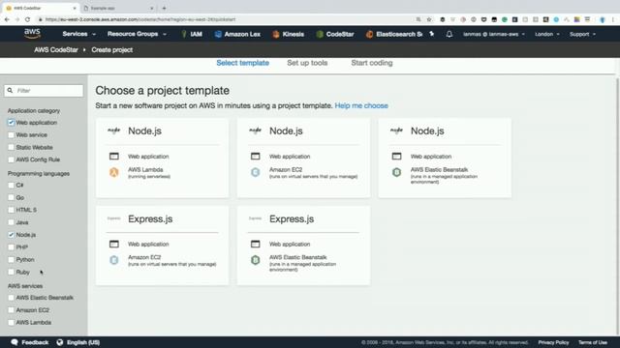Click the AWS Lambda icon in first Node.js card

[114, 172]
